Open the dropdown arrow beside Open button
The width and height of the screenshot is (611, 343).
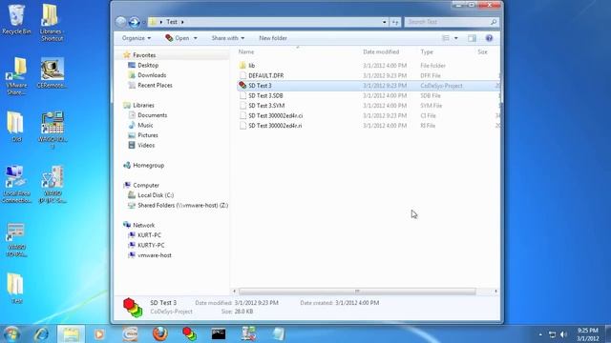pyautogui.click(x=195, y=38)
